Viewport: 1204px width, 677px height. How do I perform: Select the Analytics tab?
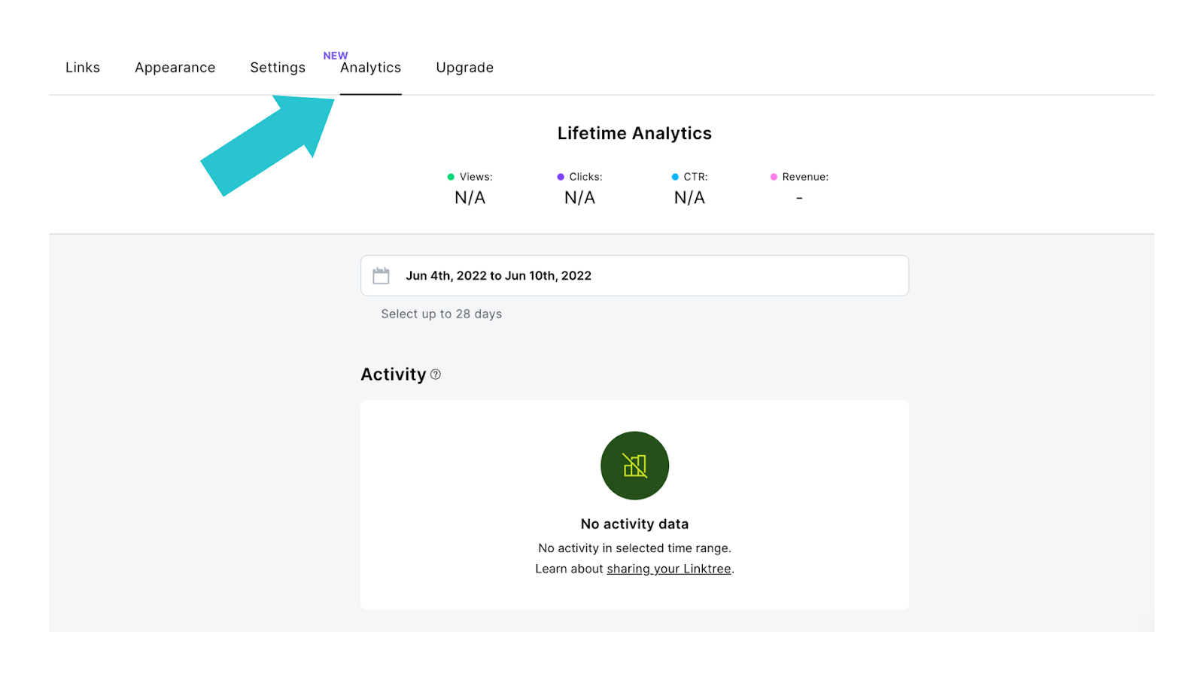tap(370, 68)
